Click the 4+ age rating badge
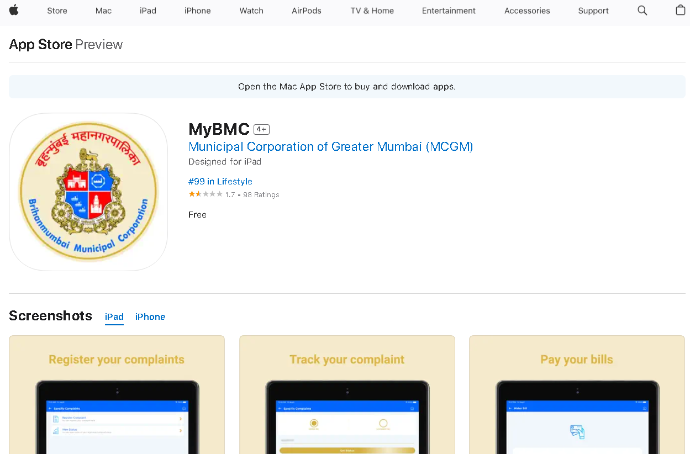 (261, 129)
